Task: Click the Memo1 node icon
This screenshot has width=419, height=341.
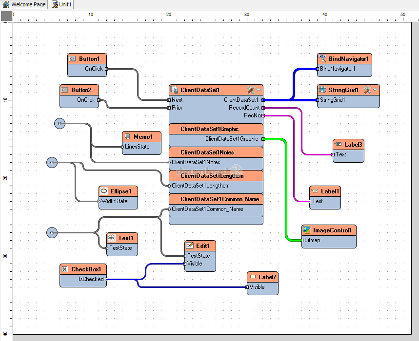Action: [x=127, y=136]
